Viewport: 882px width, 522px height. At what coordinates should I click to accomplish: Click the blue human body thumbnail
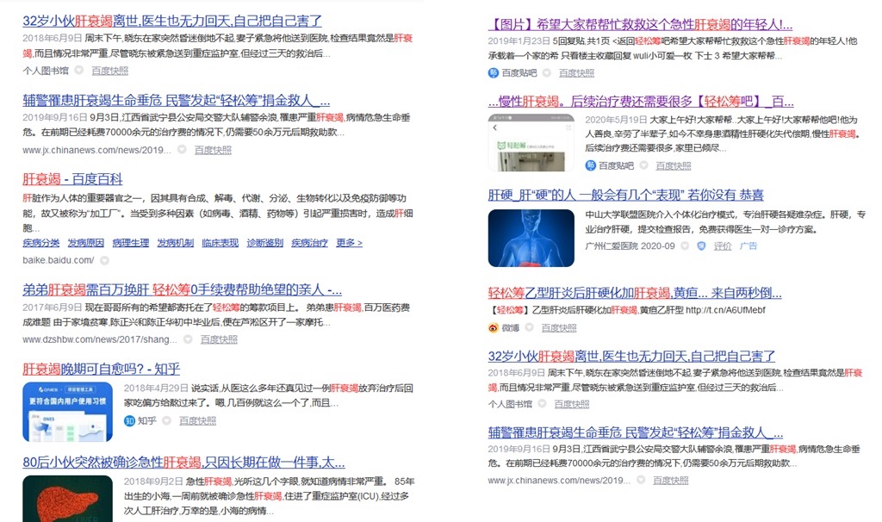click(531, 238)
